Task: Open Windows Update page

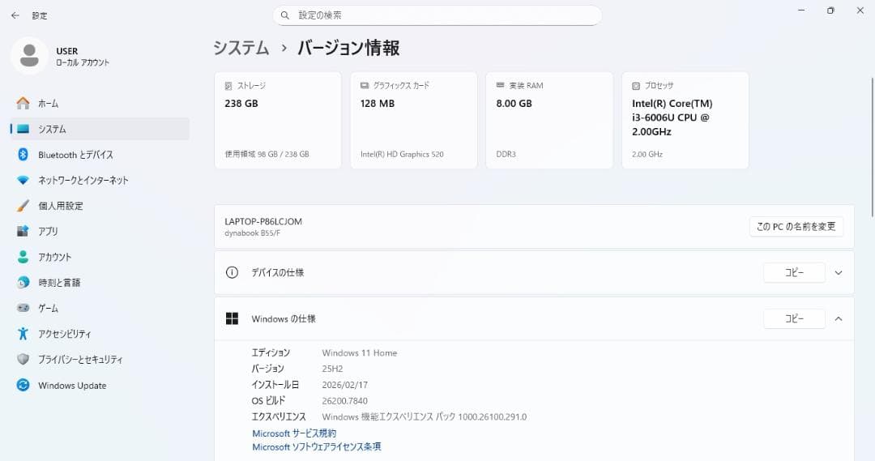Action: point(100,385)
